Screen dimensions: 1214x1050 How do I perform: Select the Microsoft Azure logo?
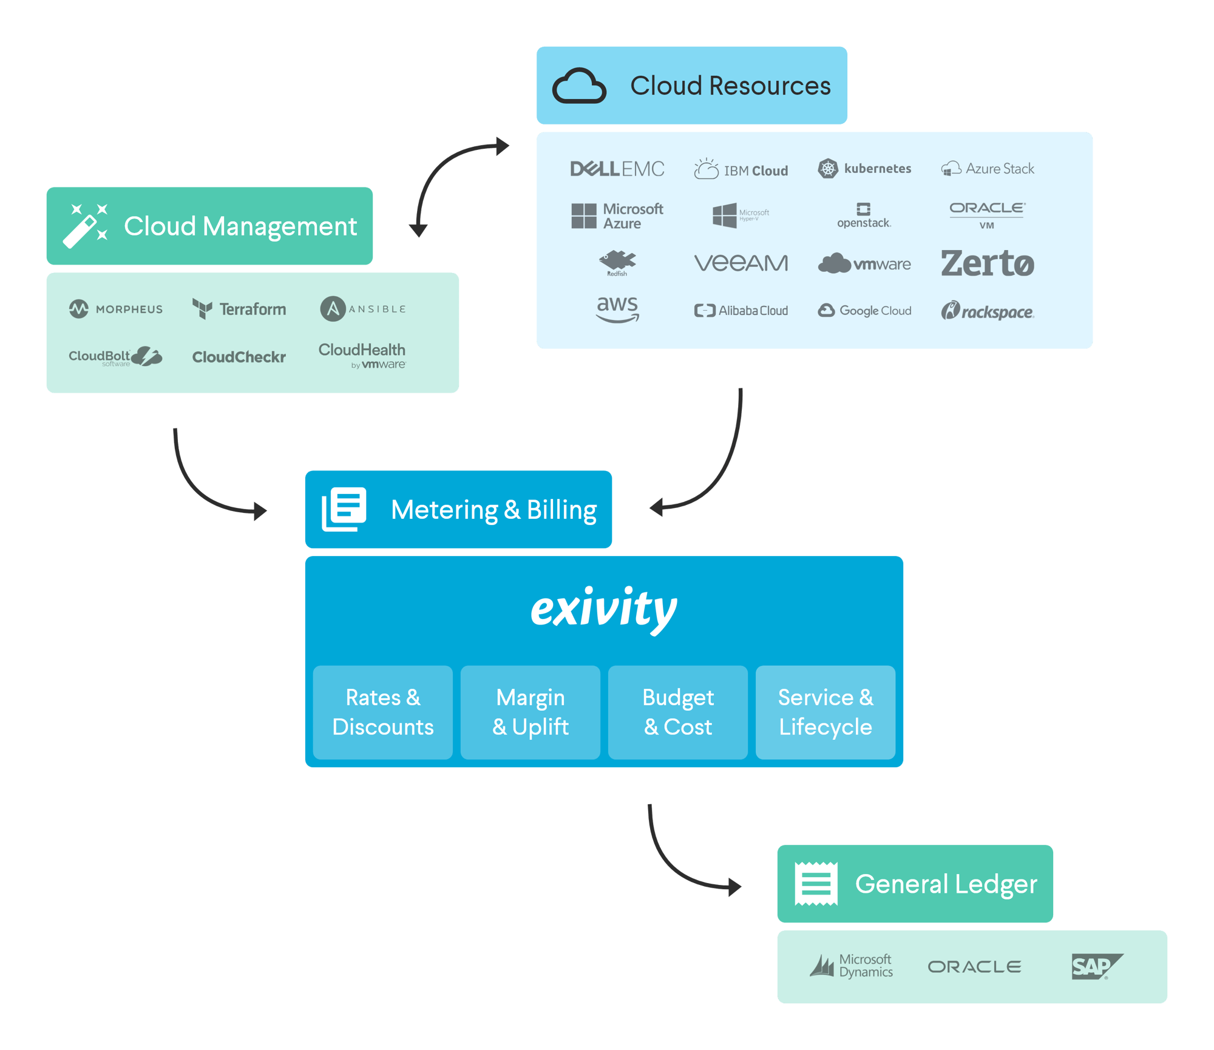617,216
